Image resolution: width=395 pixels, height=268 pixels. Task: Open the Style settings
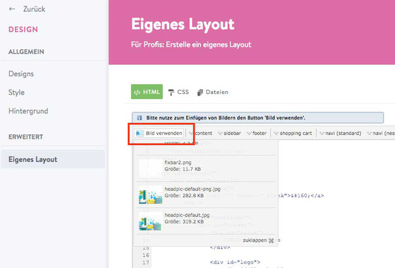(x=16, y=93)
